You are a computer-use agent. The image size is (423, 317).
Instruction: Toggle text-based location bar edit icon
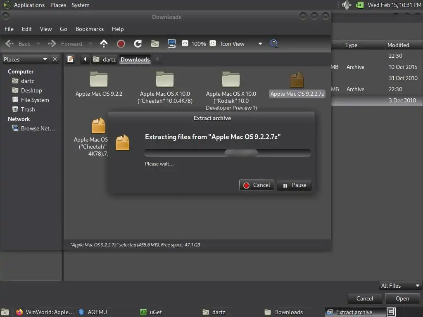(x=70, y=59)
